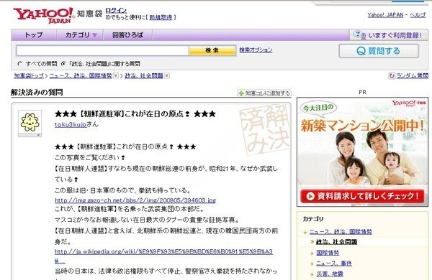The image size is (432, 280).
Task: Open the カテゴリ tab dropdown
Action: click(80, 35)
